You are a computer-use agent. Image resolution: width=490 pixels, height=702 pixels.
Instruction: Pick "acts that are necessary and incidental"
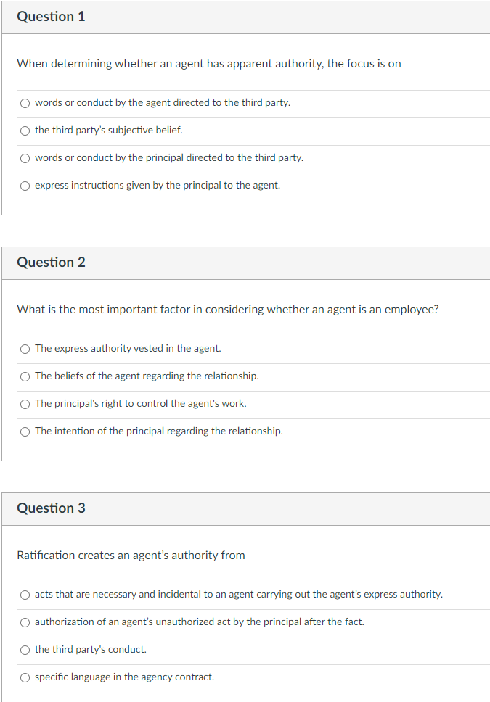tap(25, 594)
